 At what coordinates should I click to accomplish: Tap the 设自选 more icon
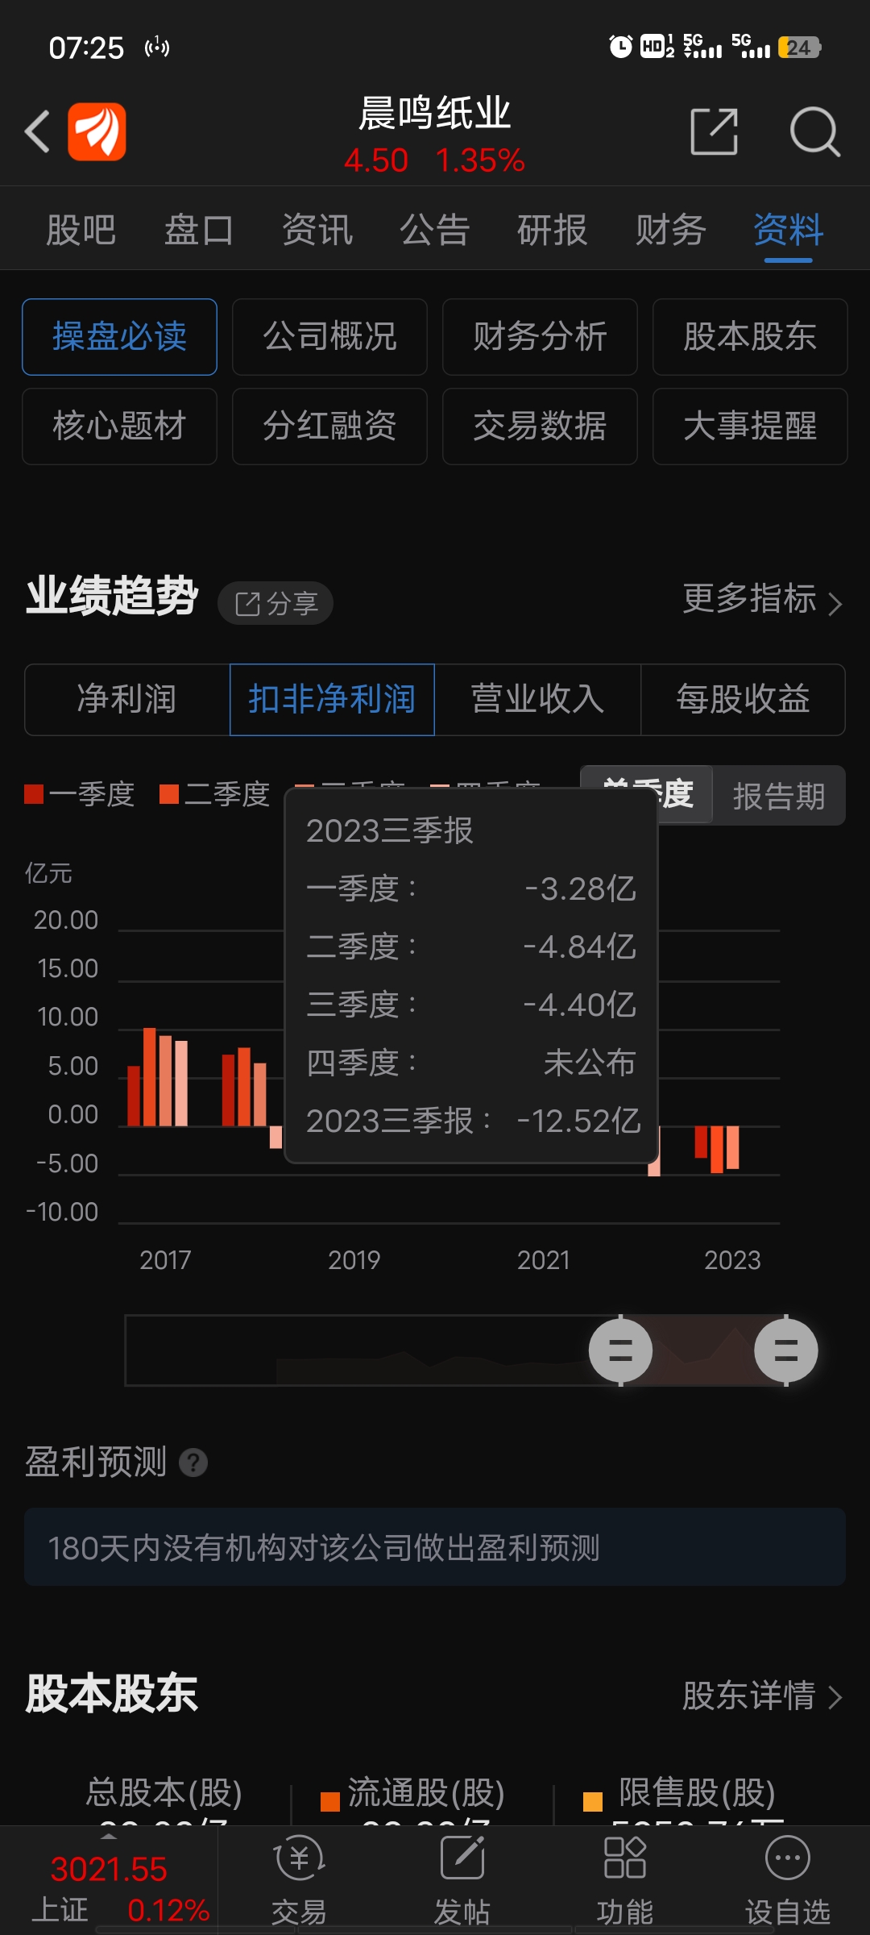(787, 1858)
